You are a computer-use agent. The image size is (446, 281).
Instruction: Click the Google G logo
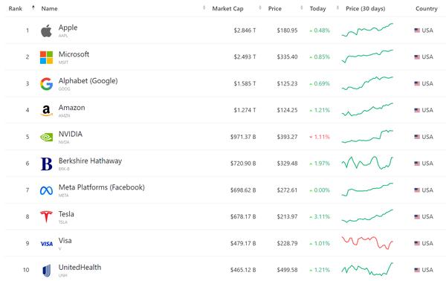click(46, 84)
